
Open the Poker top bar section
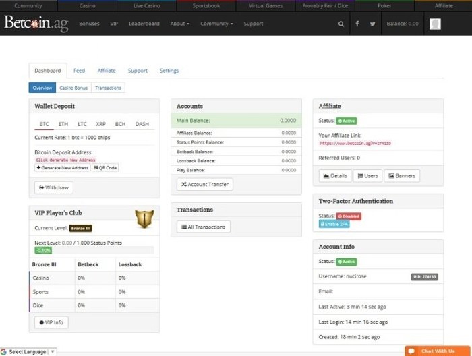(384, 5)
